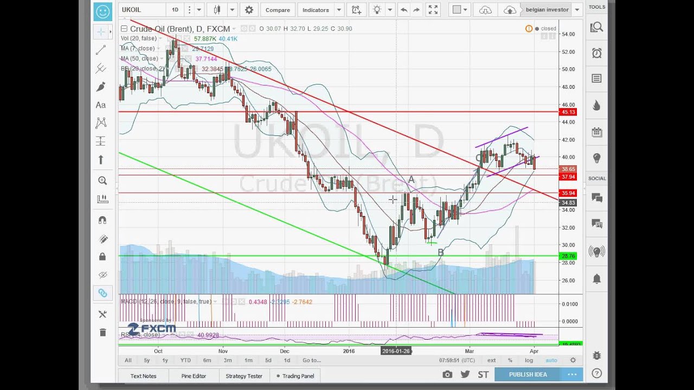Open the Strategy Tester tab

point(244,376)
